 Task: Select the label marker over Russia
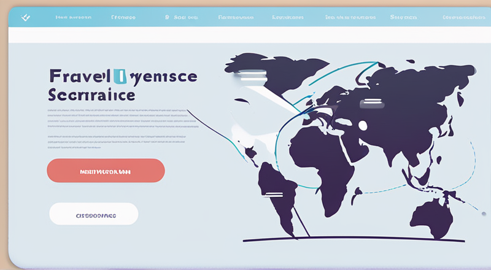click(372, 102)
